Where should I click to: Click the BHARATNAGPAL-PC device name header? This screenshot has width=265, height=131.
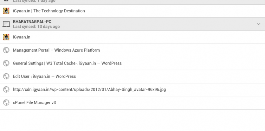point(32,22)
